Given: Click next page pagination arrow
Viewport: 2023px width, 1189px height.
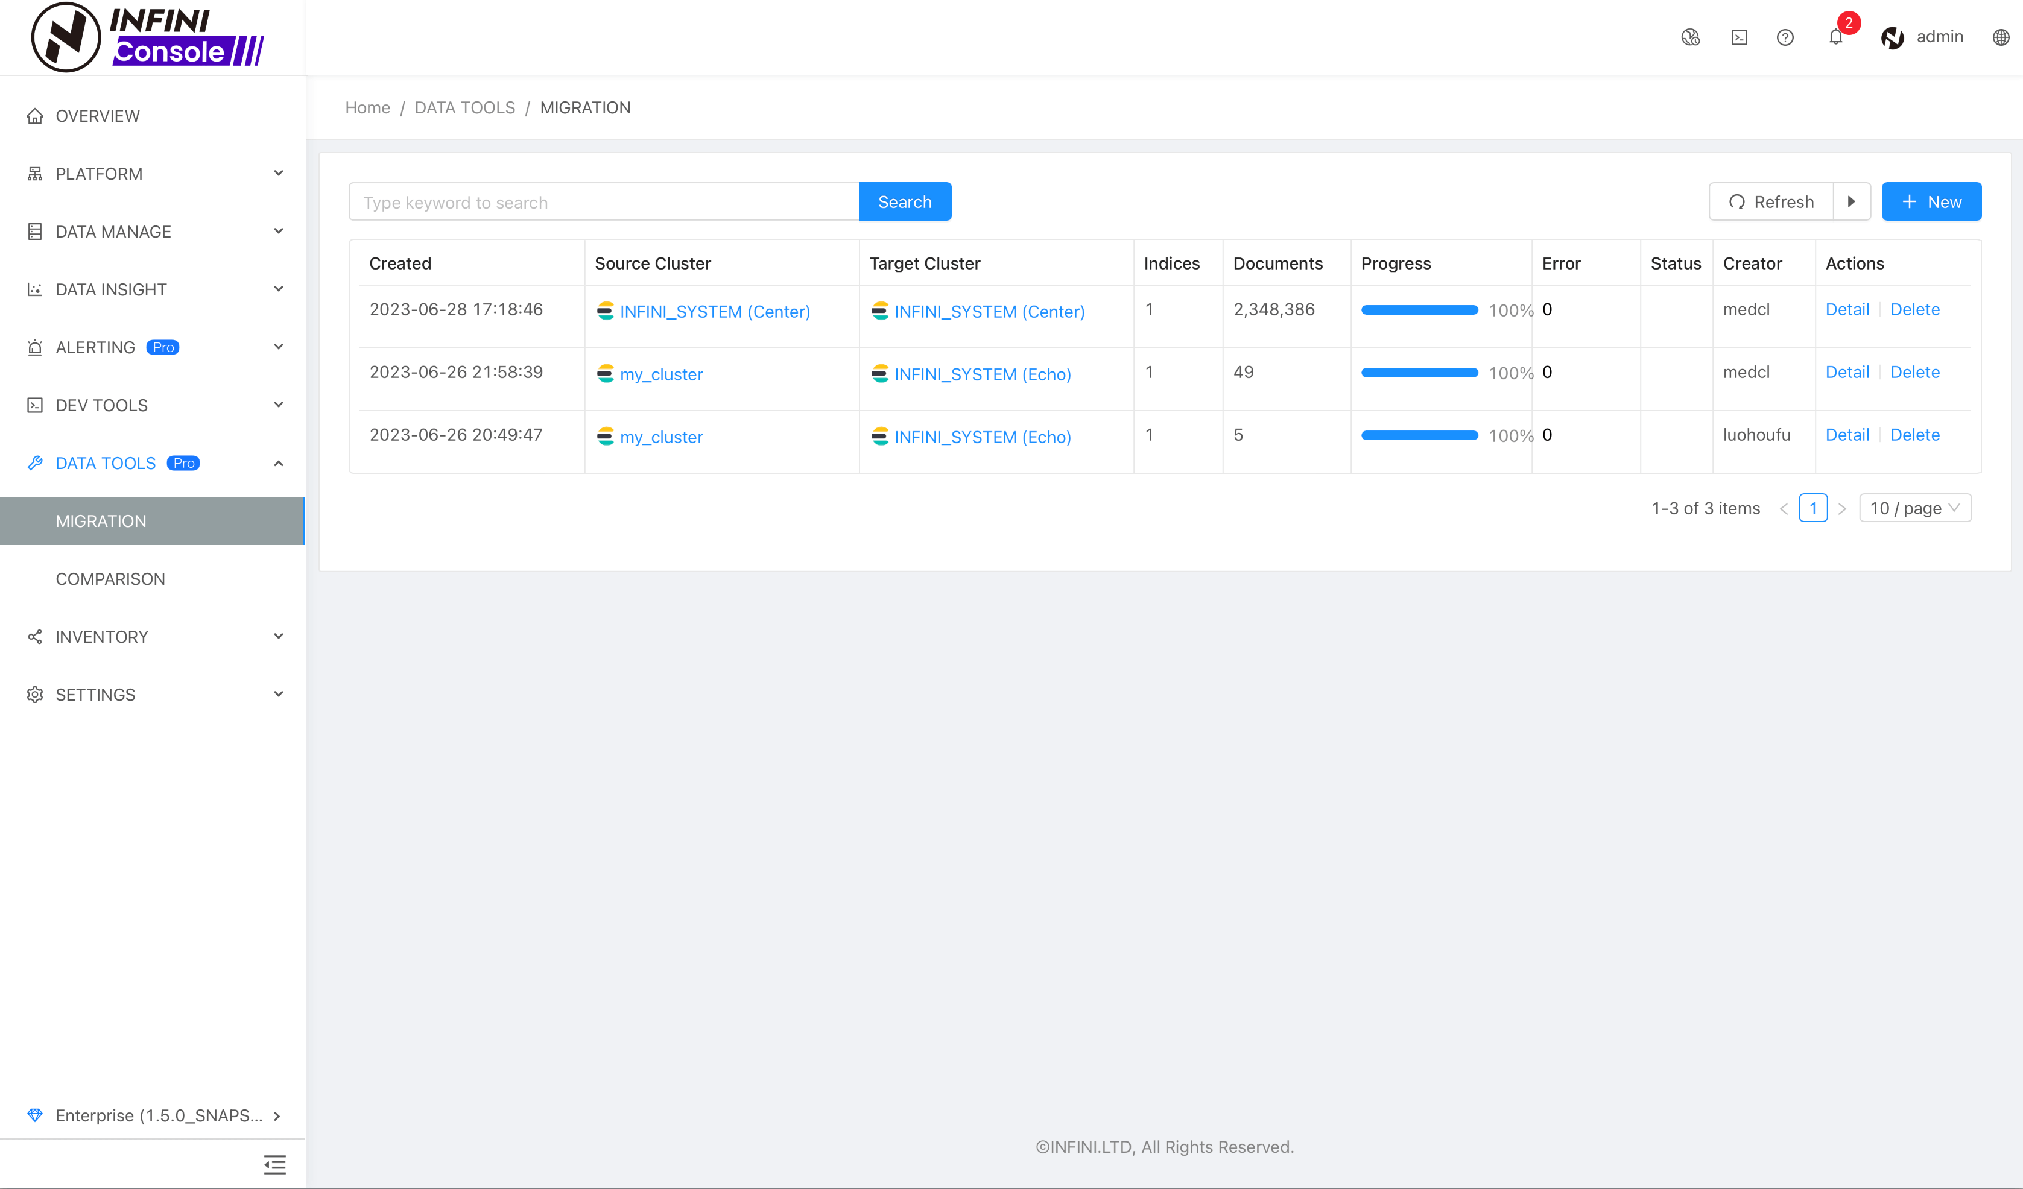Looking at the screenshot, I should pyautogui.click(x=1841, y=509).
